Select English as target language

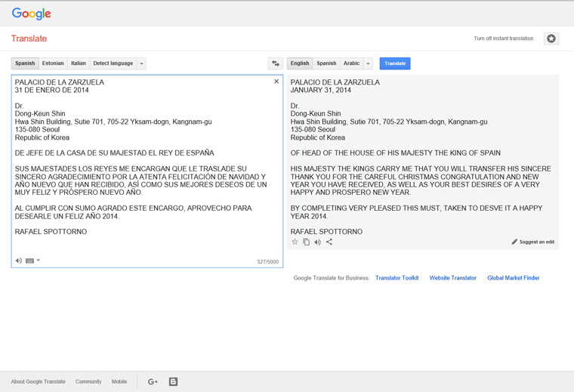300,63
